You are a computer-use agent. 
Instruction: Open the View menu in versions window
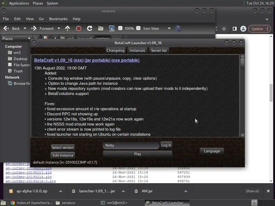click(x=30, y=19)
